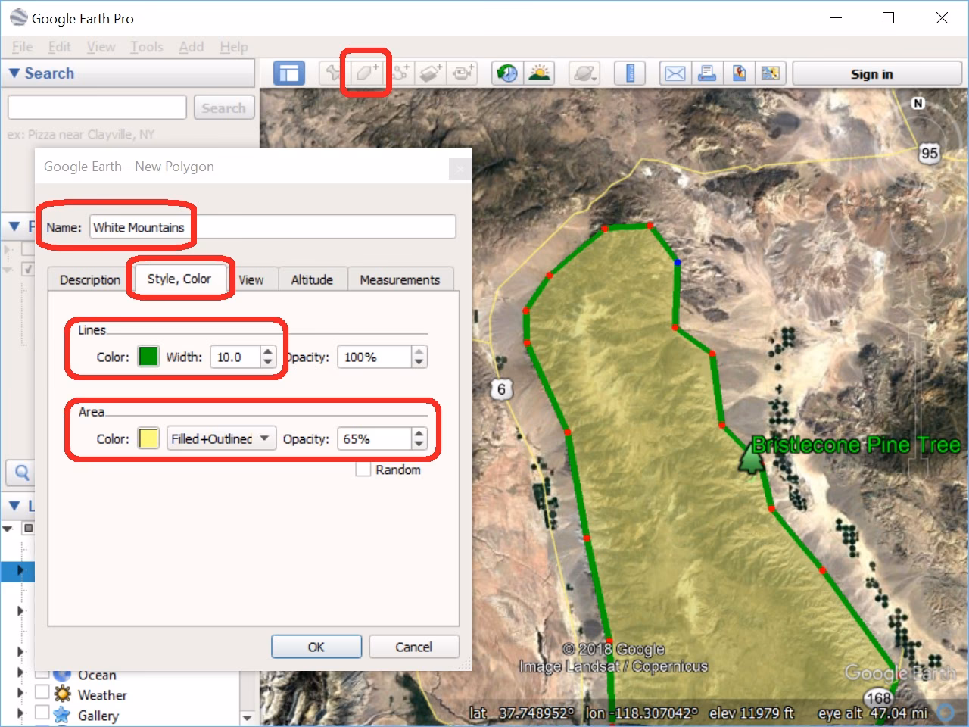
Task: Expand the Gallery layer tree arrow
Action: [21, 713]
